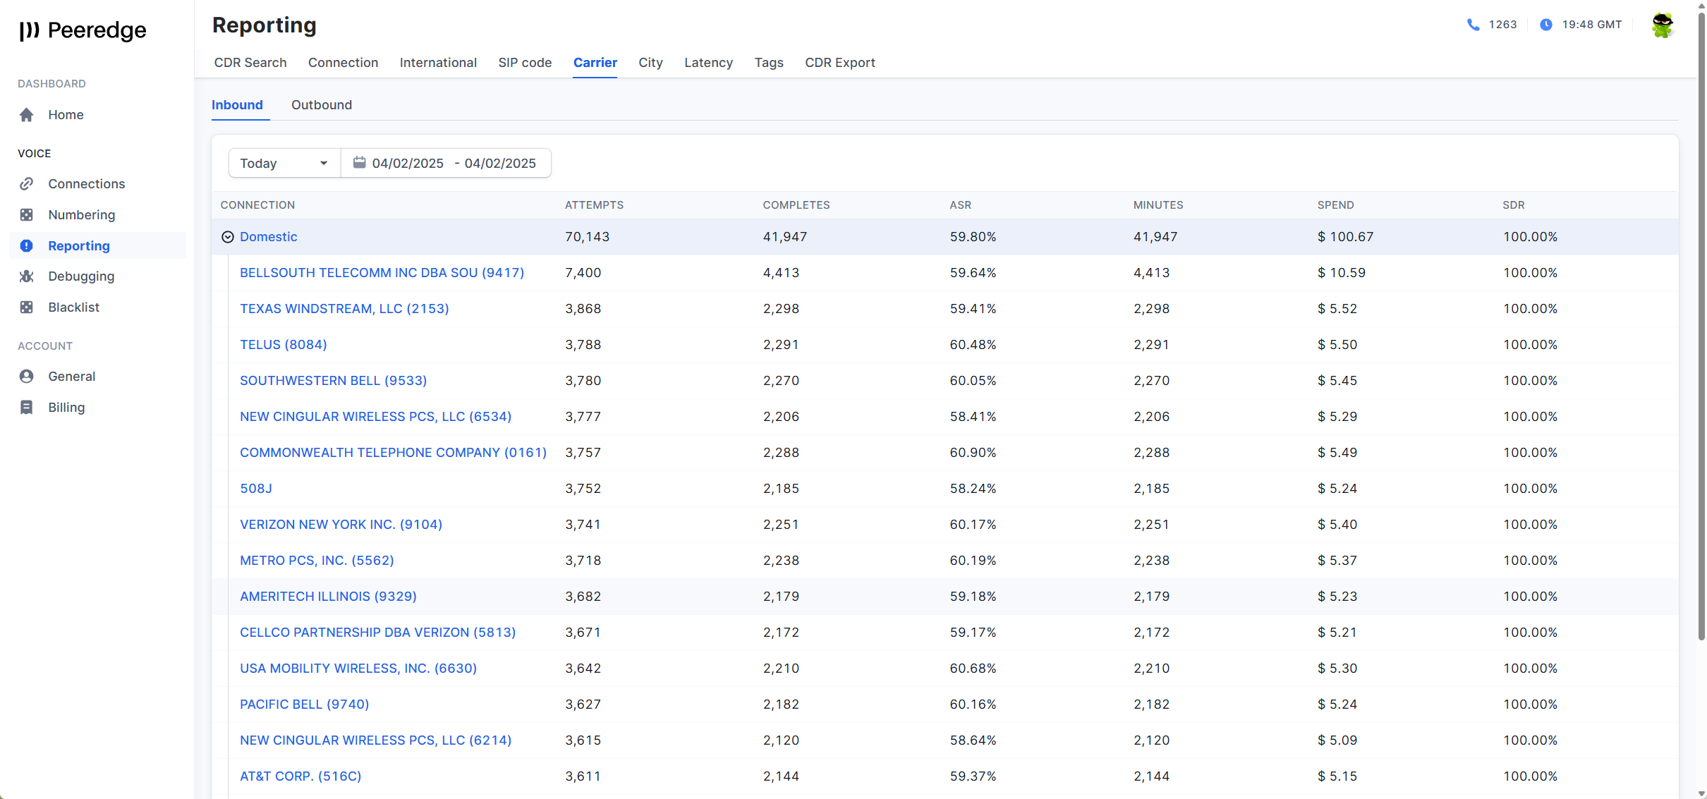Open the Latency reporting tab
This screenshot has height=799, width=1707.
click(x=708, y=63)
